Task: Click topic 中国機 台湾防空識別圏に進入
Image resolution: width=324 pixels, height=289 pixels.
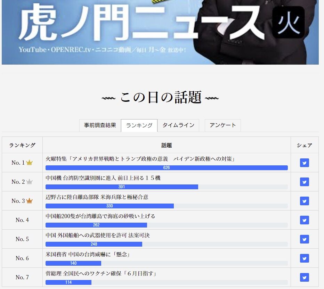Action: click(103, 178)
